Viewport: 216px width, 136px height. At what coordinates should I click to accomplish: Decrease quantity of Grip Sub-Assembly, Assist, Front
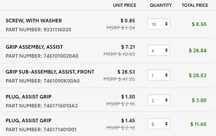[x=166, y=76]
